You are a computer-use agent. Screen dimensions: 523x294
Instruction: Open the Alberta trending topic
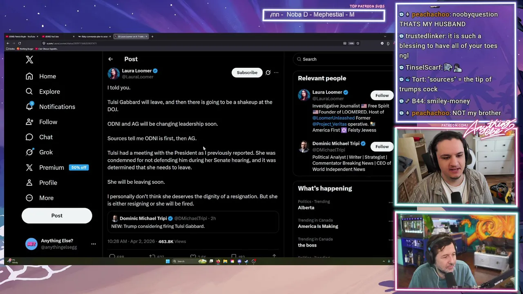click(306, 207)
